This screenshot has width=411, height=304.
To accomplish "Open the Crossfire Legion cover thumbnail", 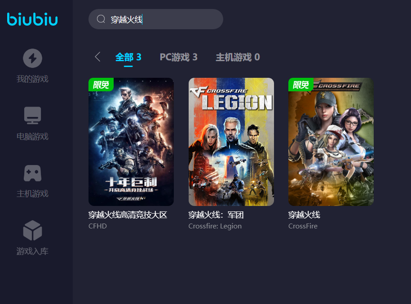I will coord(231,142).
